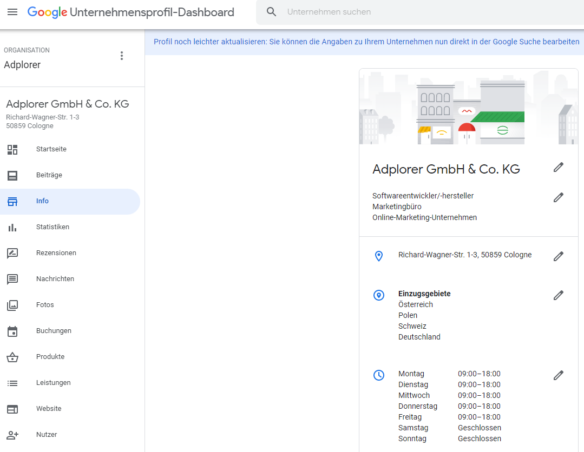Click Samstag Geschlossen row
Screen dimensions: 584x452
450,428
